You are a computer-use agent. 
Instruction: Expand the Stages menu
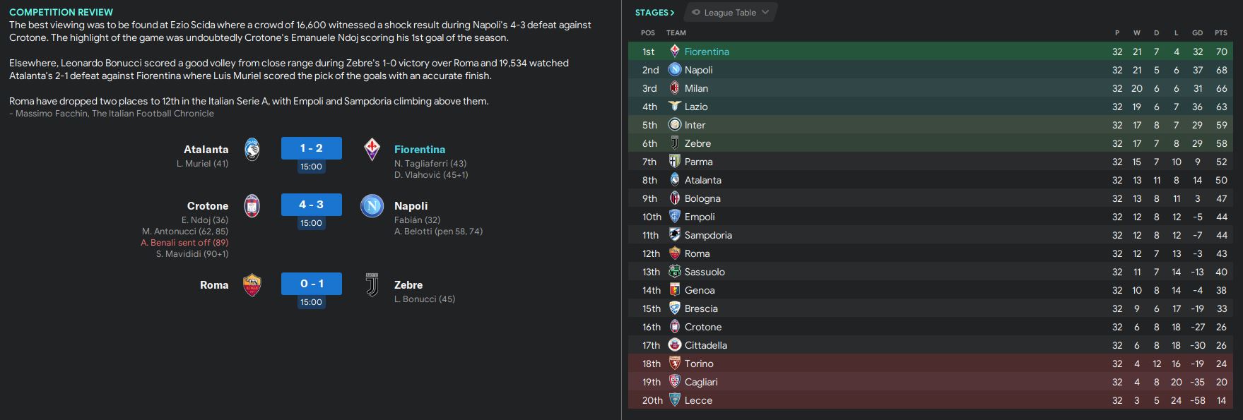pos(654,13)
